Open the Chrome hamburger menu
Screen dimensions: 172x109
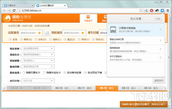coord(168,11)
